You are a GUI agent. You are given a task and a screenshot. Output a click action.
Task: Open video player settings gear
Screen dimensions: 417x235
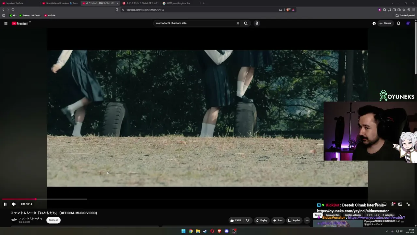coord(393,204)
